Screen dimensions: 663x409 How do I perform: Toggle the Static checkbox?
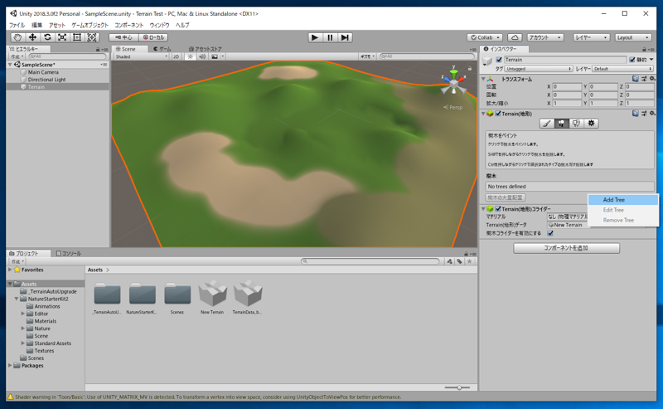pyautogui.click(x=632, y=60)
